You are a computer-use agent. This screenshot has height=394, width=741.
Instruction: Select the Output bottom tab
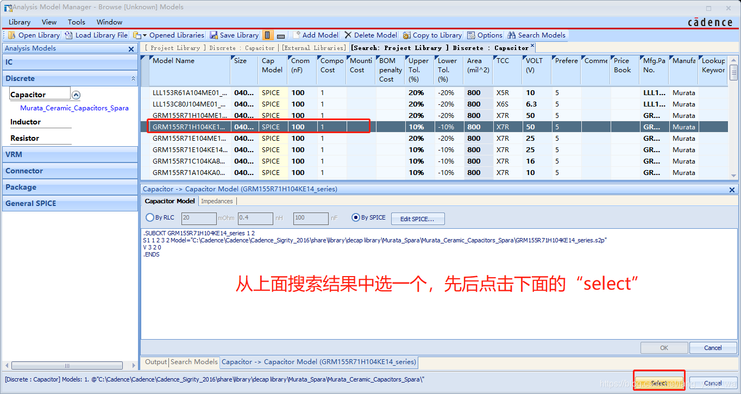[156, 362]
